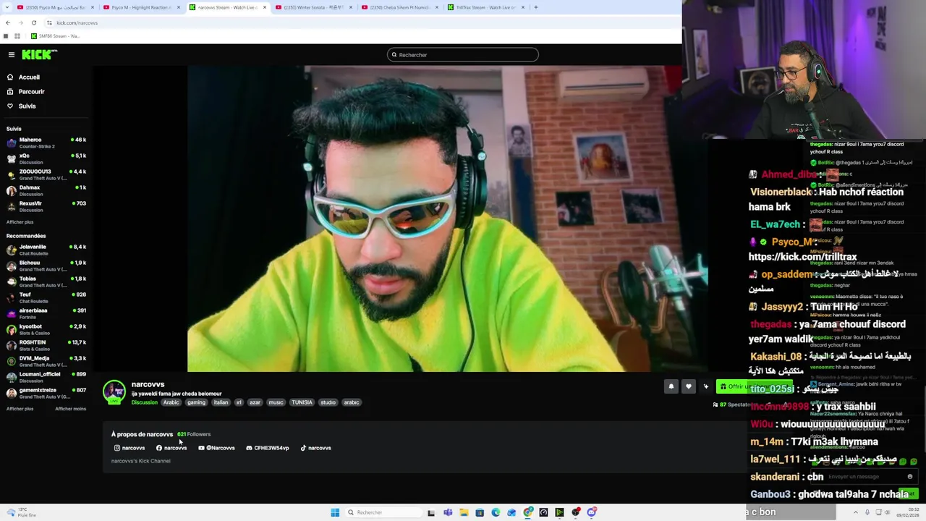
Task: Open Windows Start menu
Action: [335, 512]
